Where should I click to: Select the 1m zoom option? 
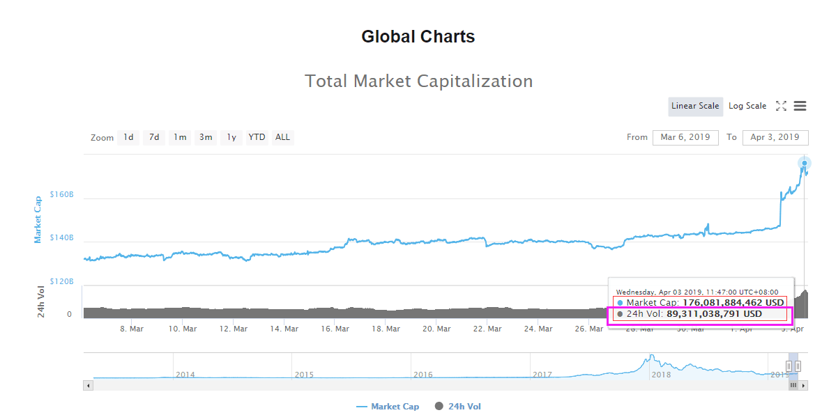click(x=180, y=137)
